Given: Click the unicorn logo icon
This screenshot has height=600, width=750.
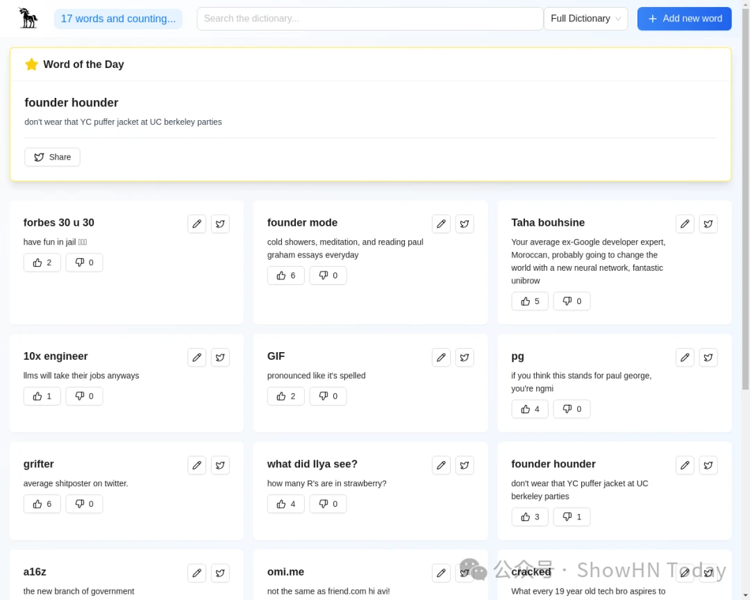Looking at the screenshot, I should 28,18.
